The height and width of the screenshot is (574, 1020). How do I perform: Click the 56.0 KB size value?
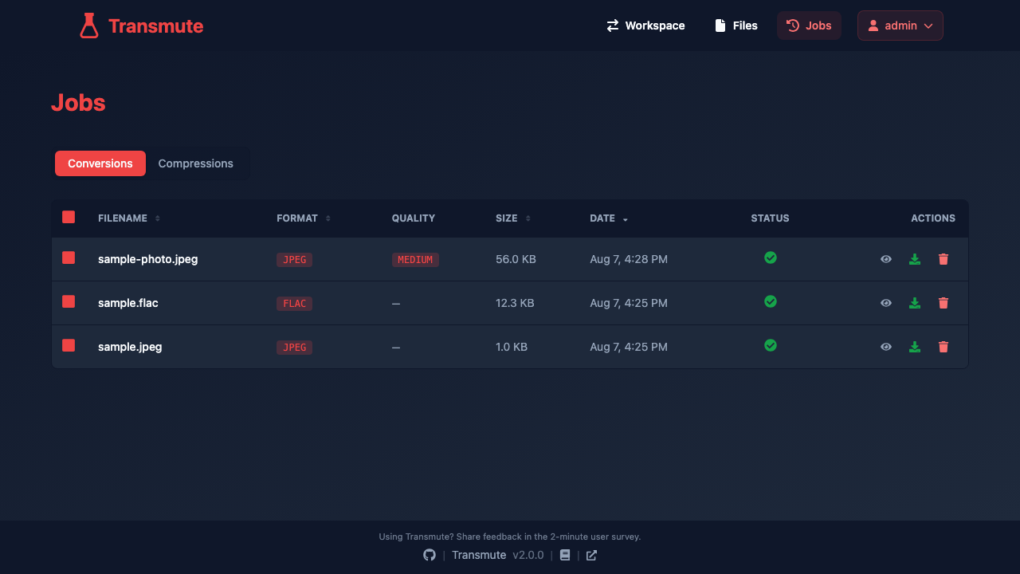pyautogui.click(x=516, y=259)
